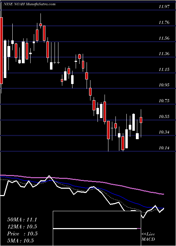Click the 11.97 price axis label
This screenshot has width=176, height=246.
click(164, 7)
